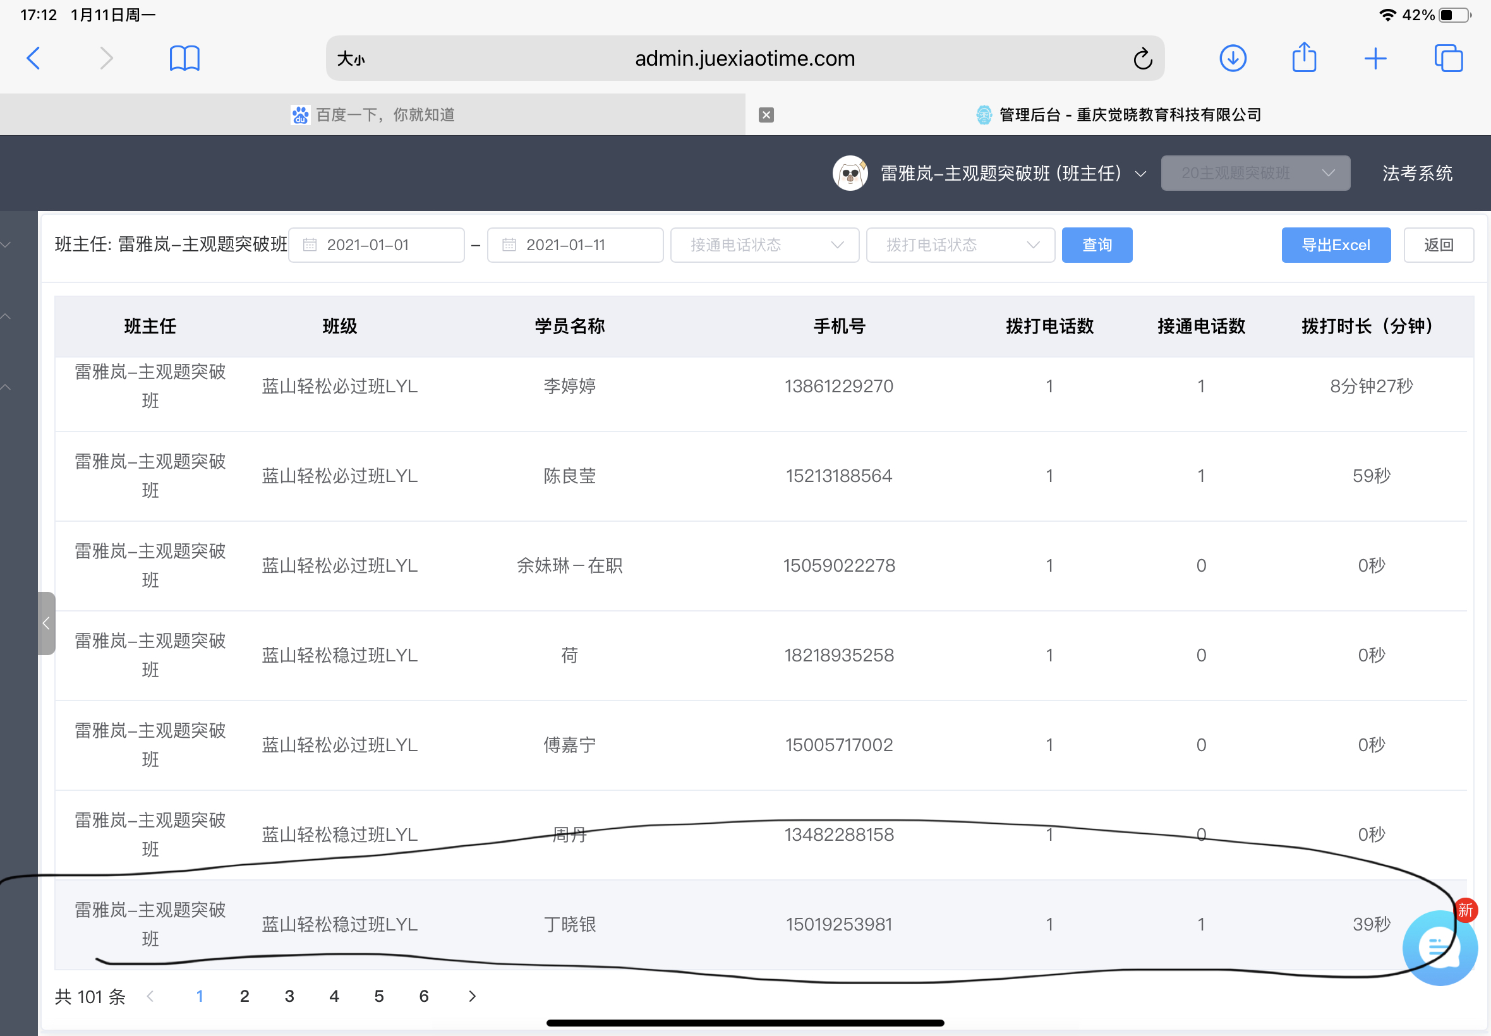Viewport: 1491px width, 1036px height.
Task: Switch to the 百度一下，你就知道 tab
Action: [x=373, y=115]
